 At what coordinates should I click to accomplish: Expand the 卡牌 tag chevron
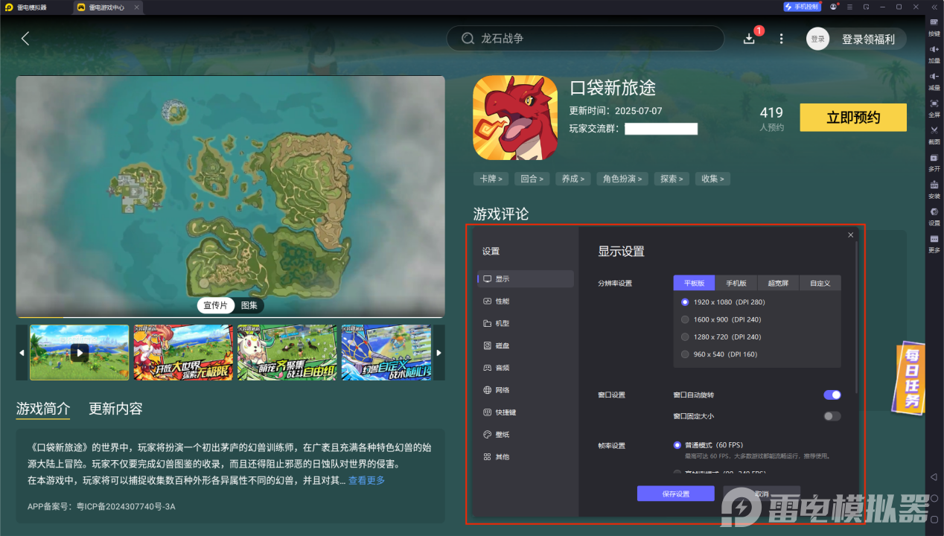[x=491, y=179]
